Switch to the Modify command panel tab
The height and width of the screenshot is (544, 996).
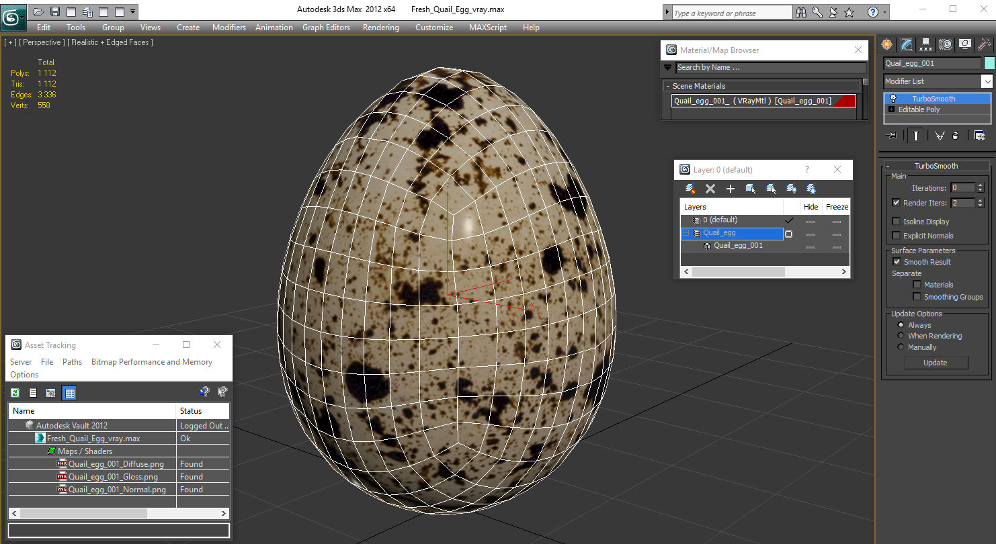tap(907, 44)
